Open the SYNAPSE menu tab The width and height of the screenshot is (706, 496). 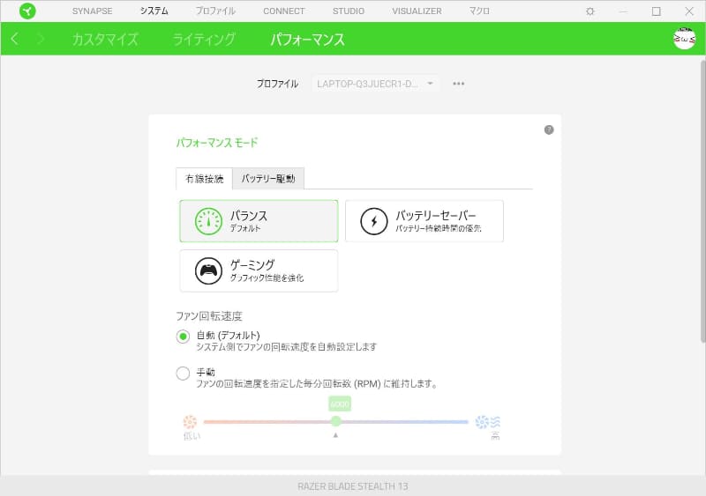[93, 11]
